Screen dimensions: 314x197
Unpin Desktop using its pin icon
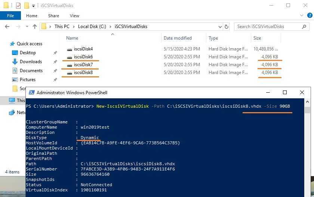[55, 53]
